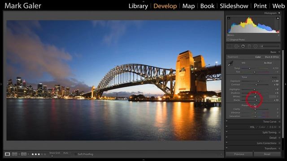The width and height of the screenshot is (287, 161).
Task: Select the Red Eye Correction tool
Action: [x=243, y=47]
